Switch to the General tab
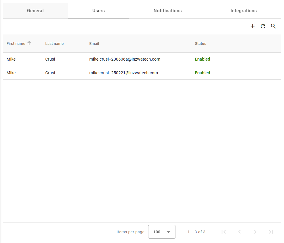Viewport: 284px width, 243px height. click(x=35, y=11)
